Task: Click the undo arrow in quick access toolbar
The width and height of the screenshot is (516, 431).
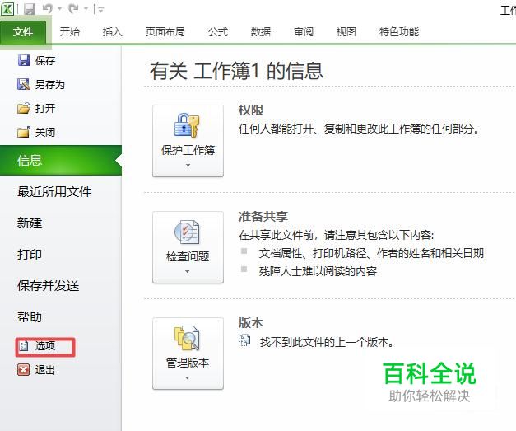Action: coord(48,9)
